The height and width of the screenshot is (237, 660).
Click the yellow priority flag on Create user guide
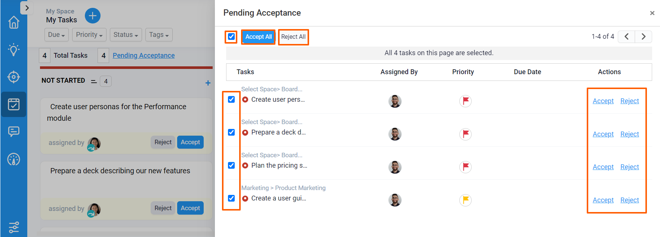click(465, 200)
